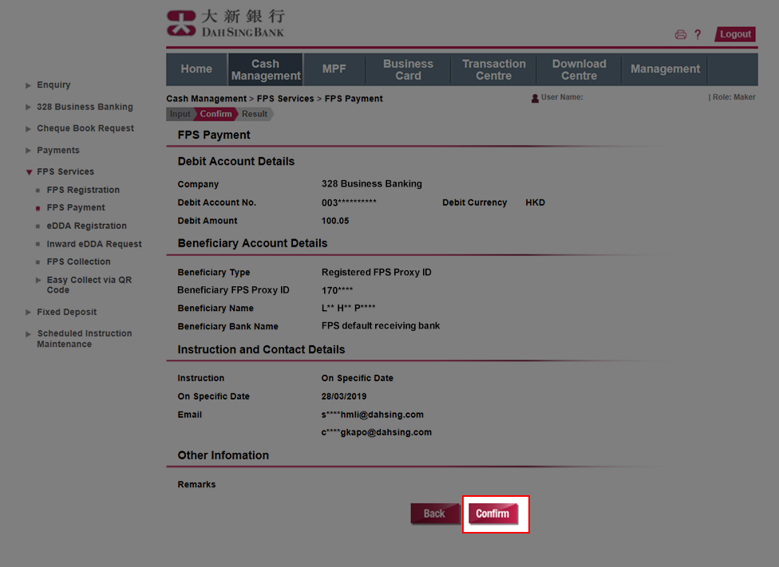Expand Easy Collect via QR Code arrow

(x=38, y=281)
